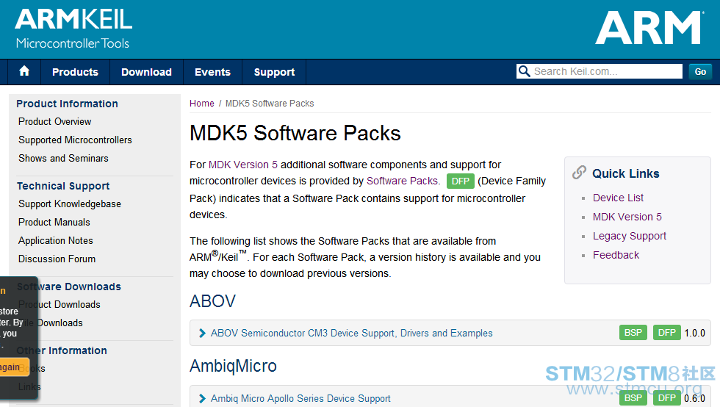
Task: Open Product Manuals in sidebar
Action: pyautogui.click(x=54, y=222)
